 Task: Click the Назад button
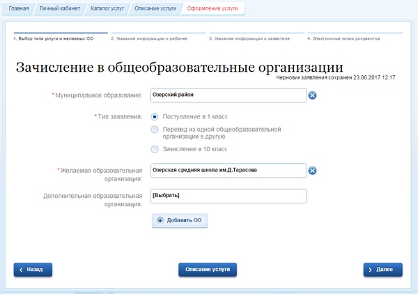point(33,270)
